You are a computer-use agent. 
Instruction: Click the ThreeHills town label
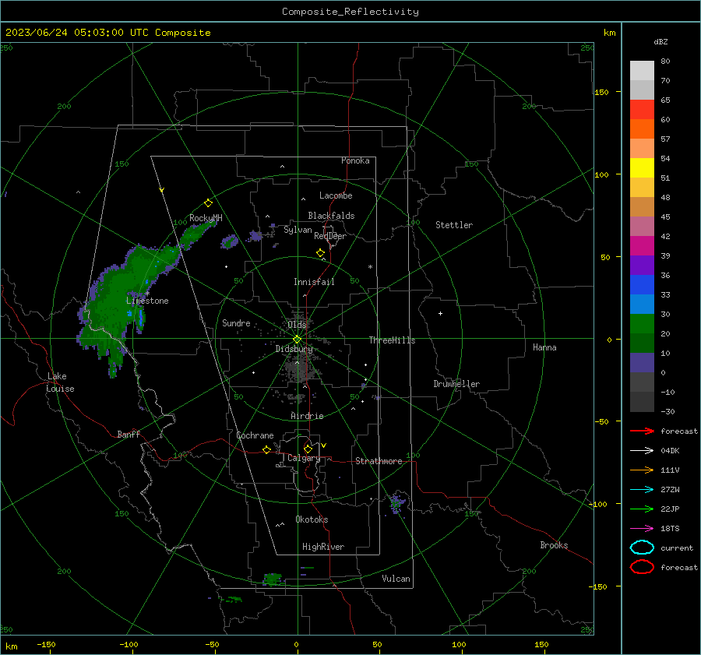(x=392, y=340)
